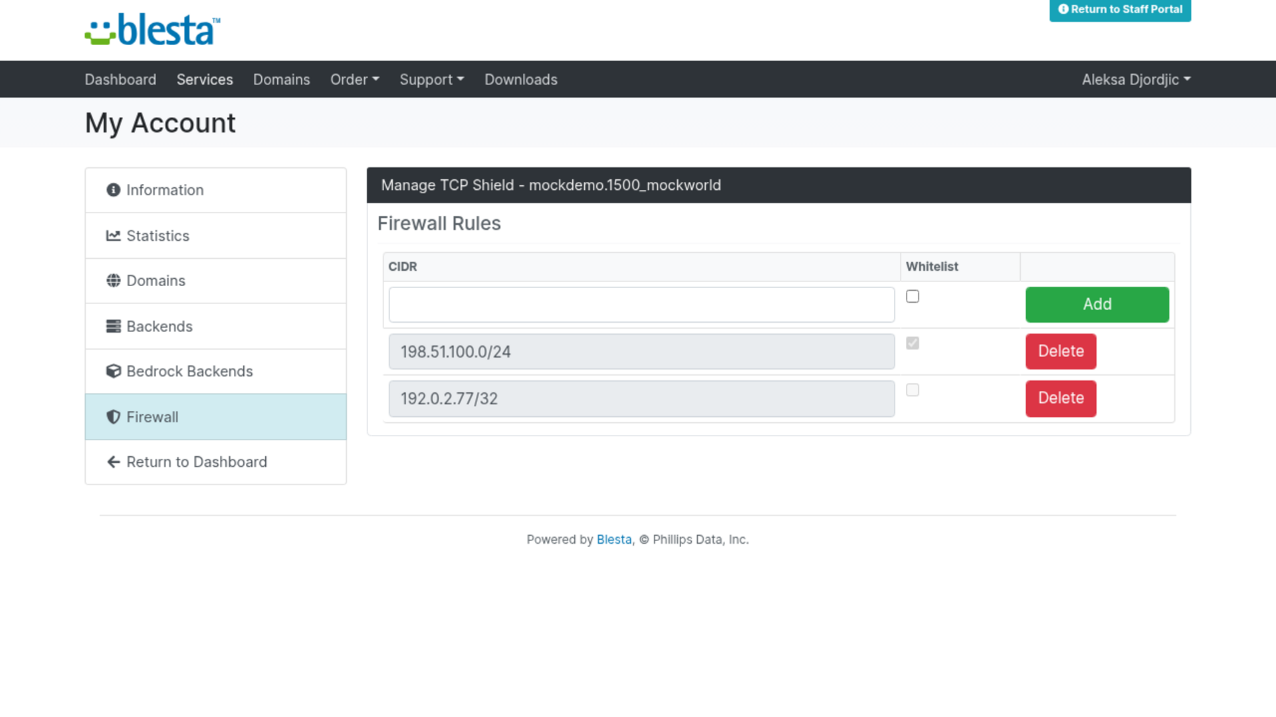This screenshot has height=717, width=1276.
Task: Delete the 192.0.2.77/32 firewall rule
Action: (1061, 398)
